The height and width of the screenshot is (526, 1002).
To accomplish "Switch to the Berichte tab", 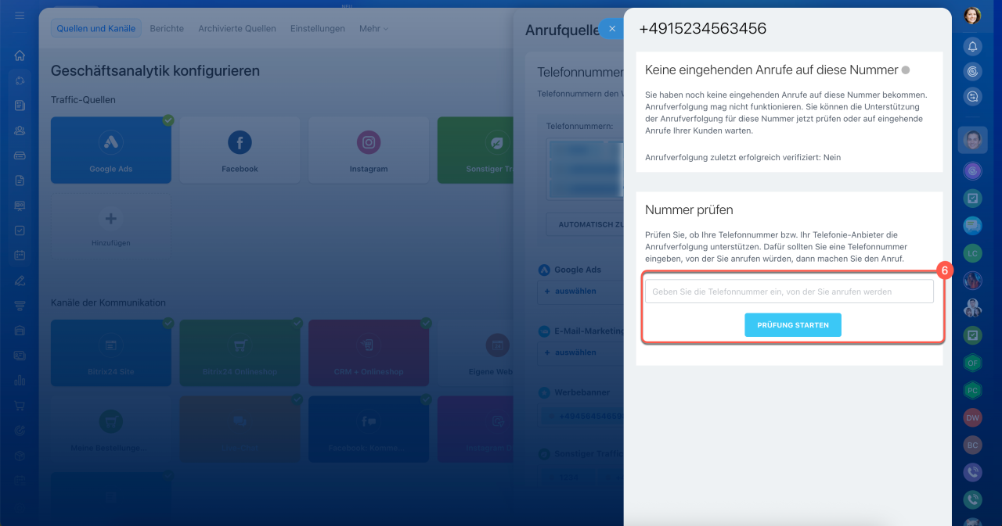I will [x=167, y=28].
